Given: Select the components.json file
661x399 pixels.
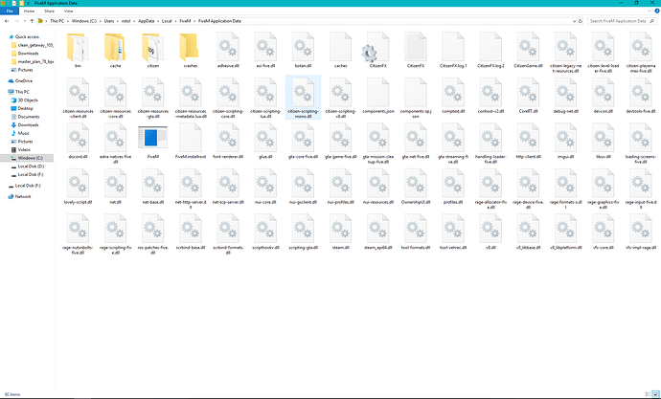Looking at the screenshot, I should pos(378,96).
